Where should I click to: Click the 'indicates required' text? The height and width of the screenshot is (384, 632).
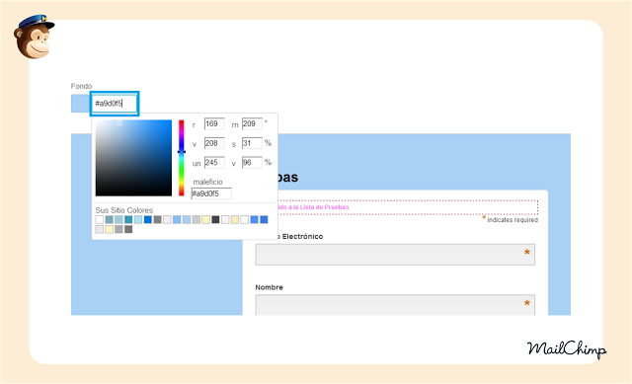513,220
